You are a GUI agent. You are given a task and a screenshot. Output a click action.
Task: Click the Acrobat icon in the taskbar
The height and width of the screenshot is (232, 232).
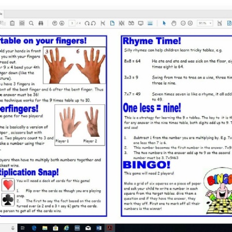(x=110, y=228)
